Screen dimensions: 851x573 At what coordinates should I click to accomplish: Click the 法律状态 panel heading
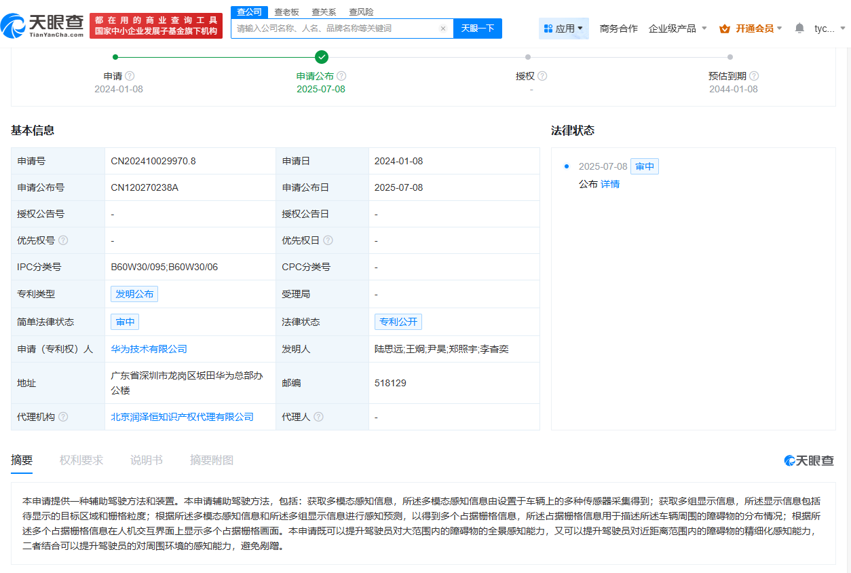573,130
